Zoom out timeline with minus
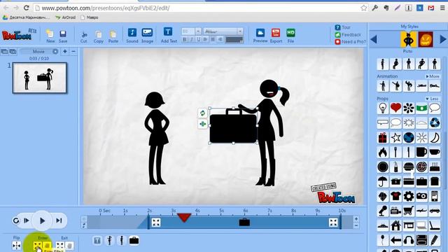Screen dimensions: 448x252 pos(356,225)
